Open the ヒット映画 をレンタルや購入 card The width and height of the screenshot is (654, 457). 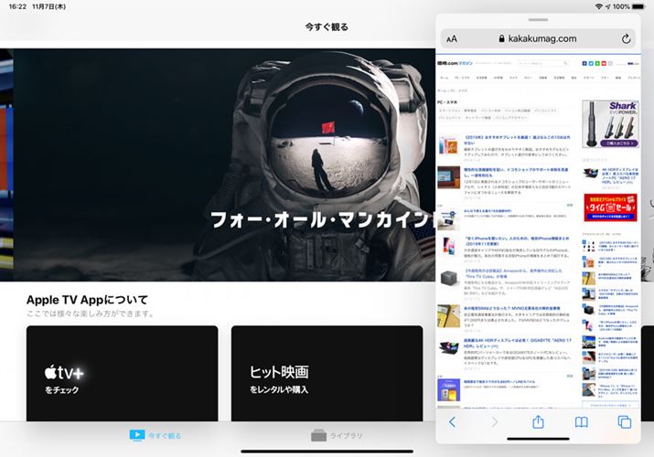click(x=327, y=374)
